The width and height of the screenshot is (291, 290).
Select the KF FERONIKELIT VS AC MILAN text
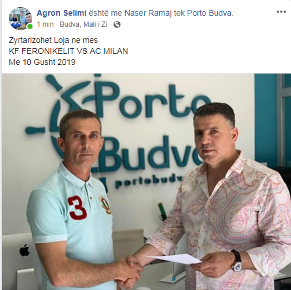[68, 51]
